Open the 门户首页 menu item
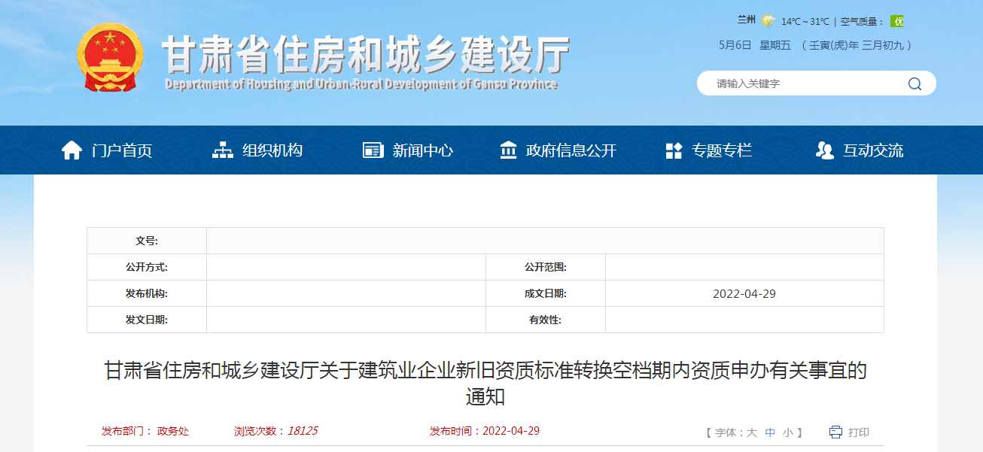The image size is (983, 452). tap(122, 150)
